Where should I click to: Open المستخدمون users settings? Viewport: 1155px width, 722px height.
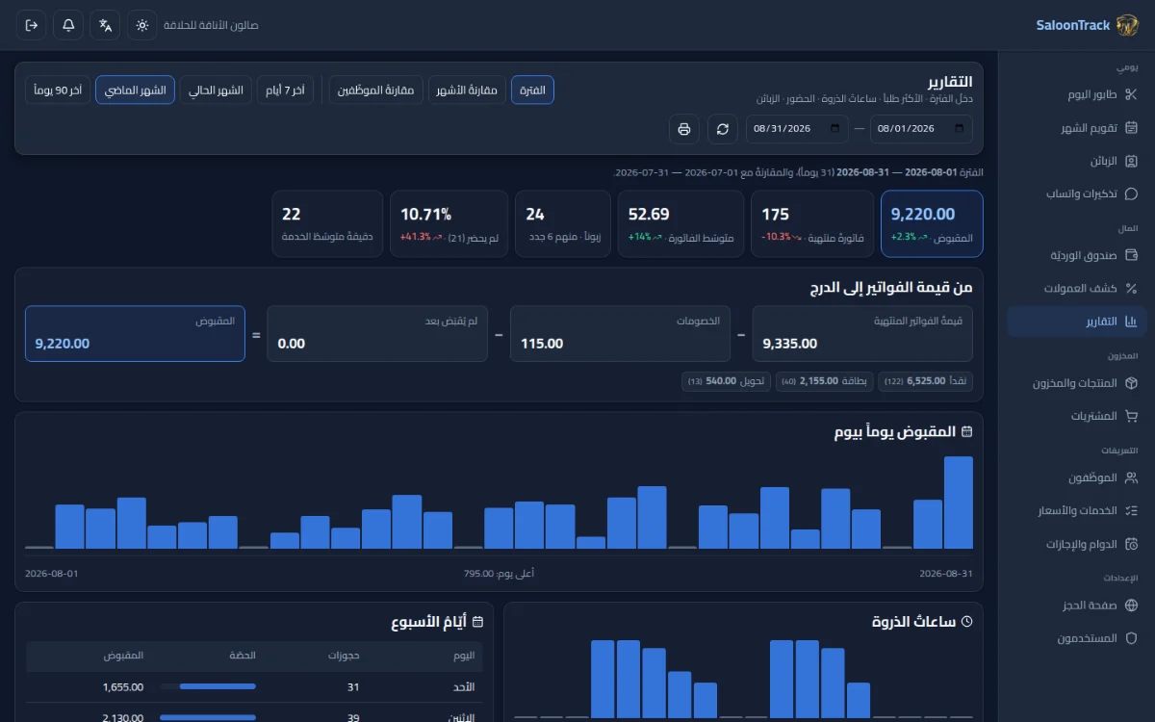click(1077, 638)
